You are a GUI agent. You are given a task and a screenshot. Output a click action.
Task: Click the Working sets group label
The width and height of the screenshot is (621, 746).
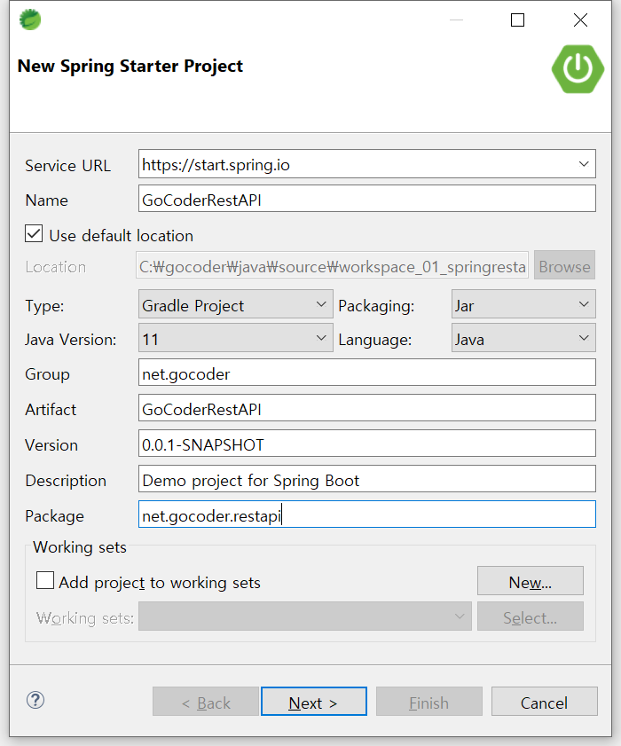(80, 547)
